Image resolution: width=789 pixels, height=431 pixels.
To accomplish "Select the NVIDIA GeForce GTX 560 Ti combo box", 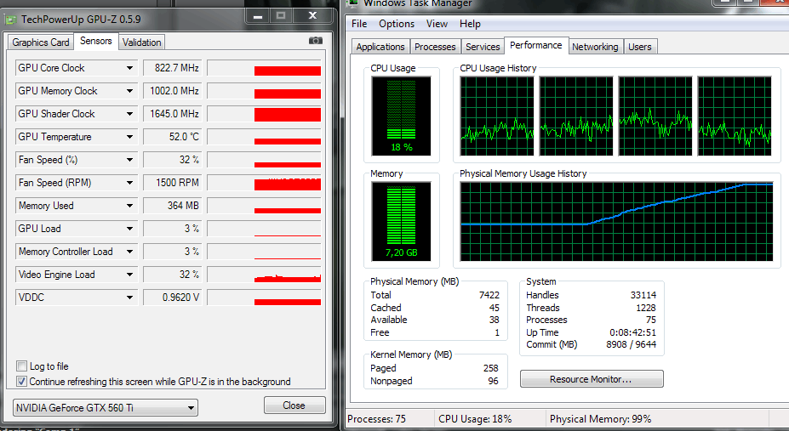I will pos(106,407).
